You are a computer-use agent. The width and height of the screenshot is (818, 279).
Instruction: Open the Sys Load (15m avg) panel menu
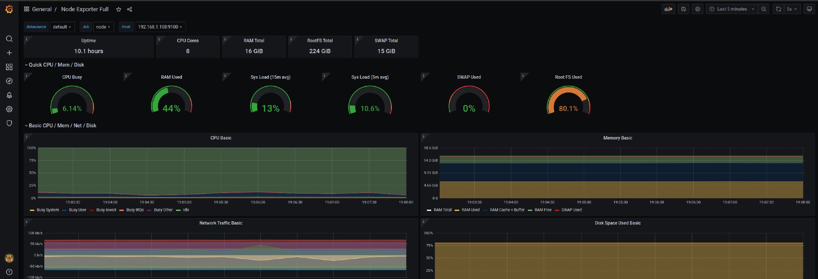(x=270, y=77)
